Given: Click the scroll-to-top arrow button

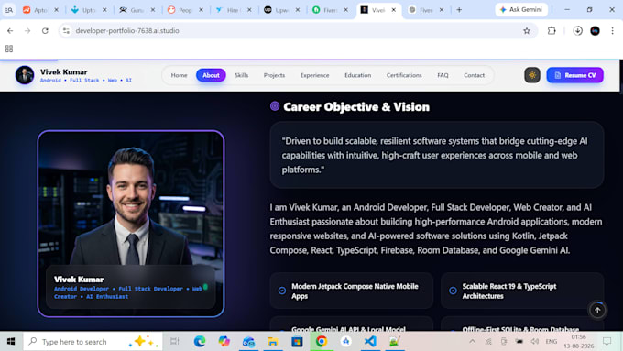Looking at the screenshot, I should [x=597, y=310].
